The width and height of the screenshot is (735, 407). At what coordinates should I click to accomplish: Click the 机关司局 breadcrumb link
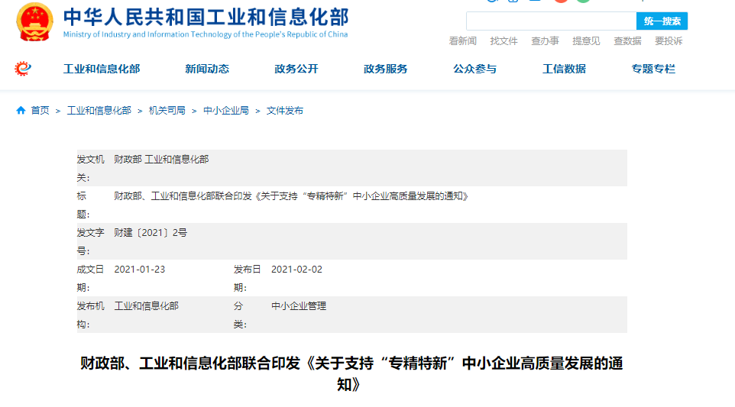coord(167,111)
